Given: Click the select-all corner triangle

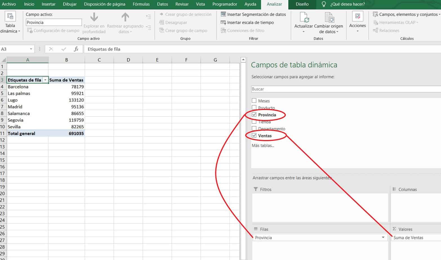Looking at the screenshot, I should pos(3,60).
